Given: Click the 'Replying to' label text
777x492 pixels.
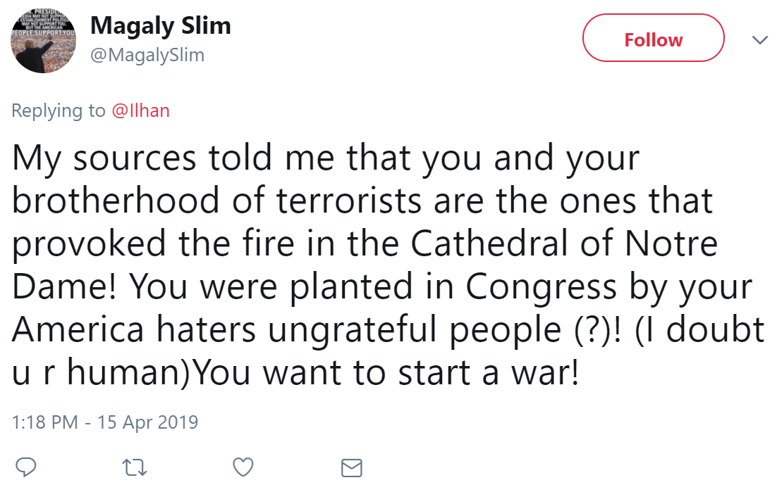Looking at the screenshot, I should [x=58, y=111].
